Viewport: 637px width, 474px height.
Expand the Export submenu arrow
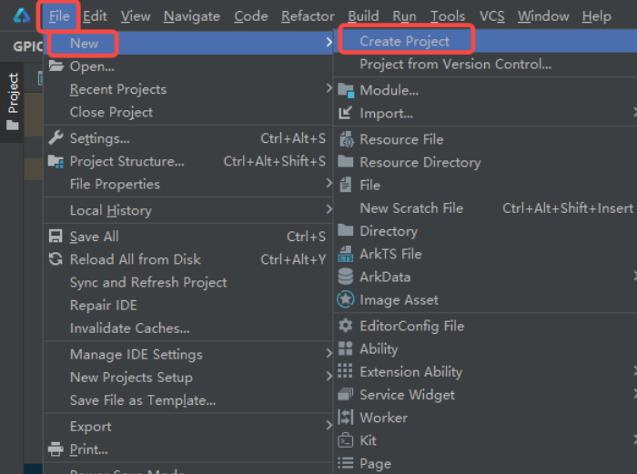click(329, 426)
